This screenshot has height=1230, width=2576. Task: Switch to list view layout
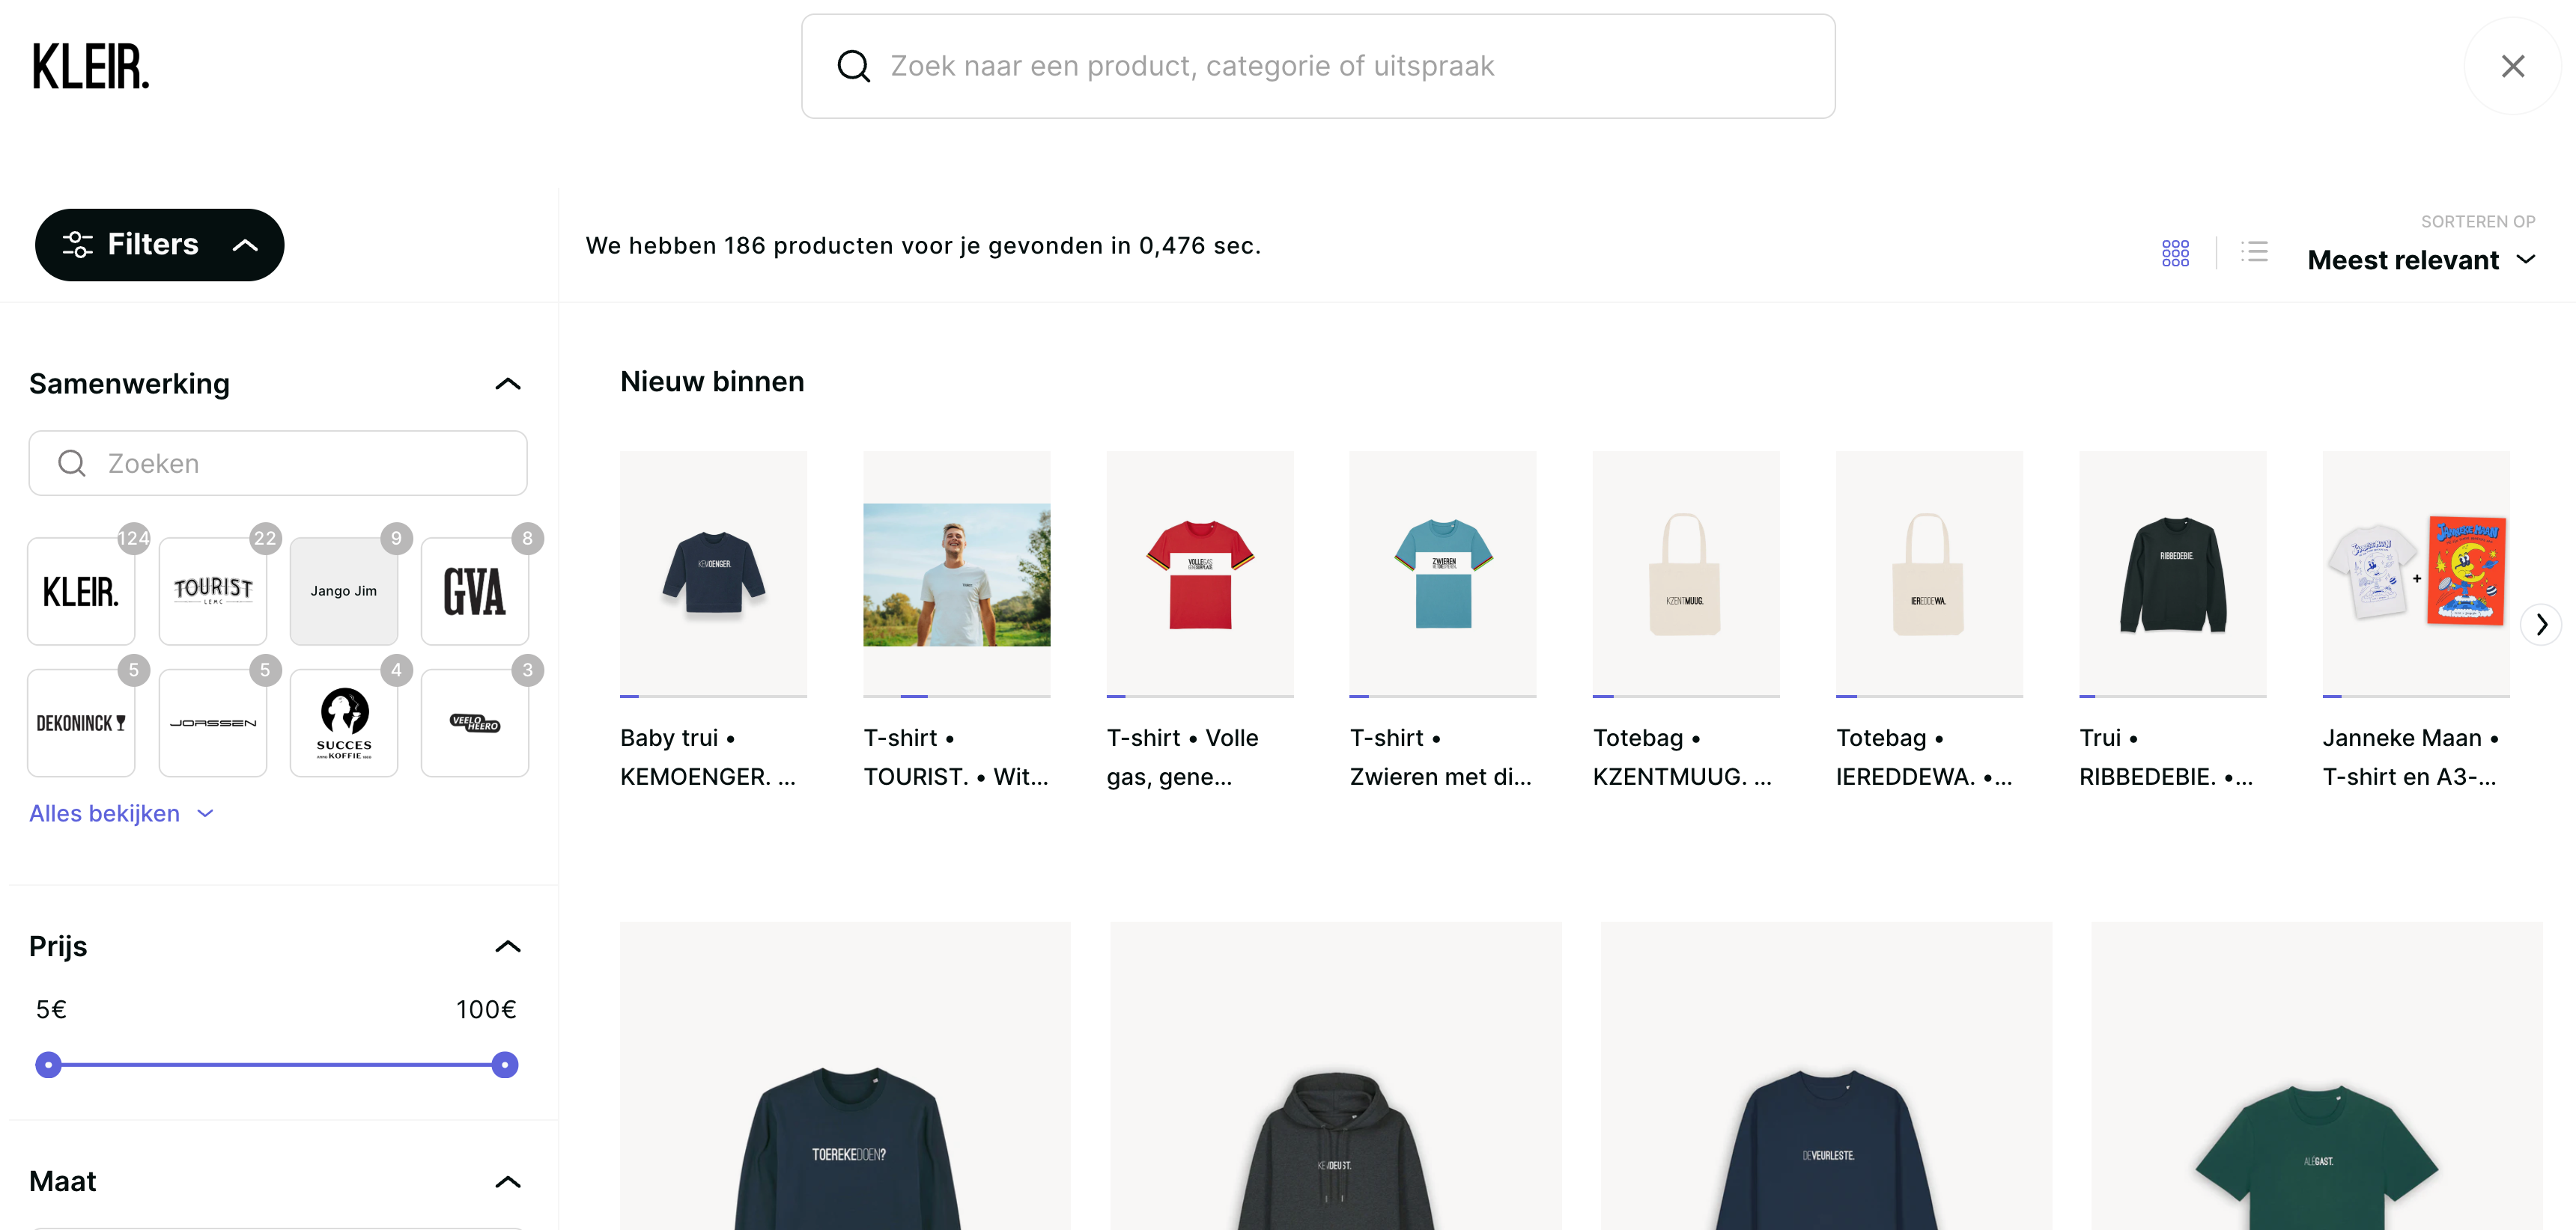(x=2254, y=252)
